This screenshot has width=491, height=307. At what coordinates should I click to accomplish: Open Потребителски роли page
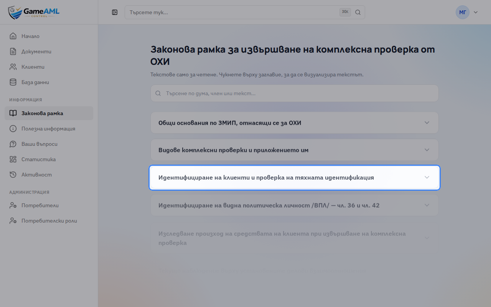pyautogui.click(x=49, y=221)
